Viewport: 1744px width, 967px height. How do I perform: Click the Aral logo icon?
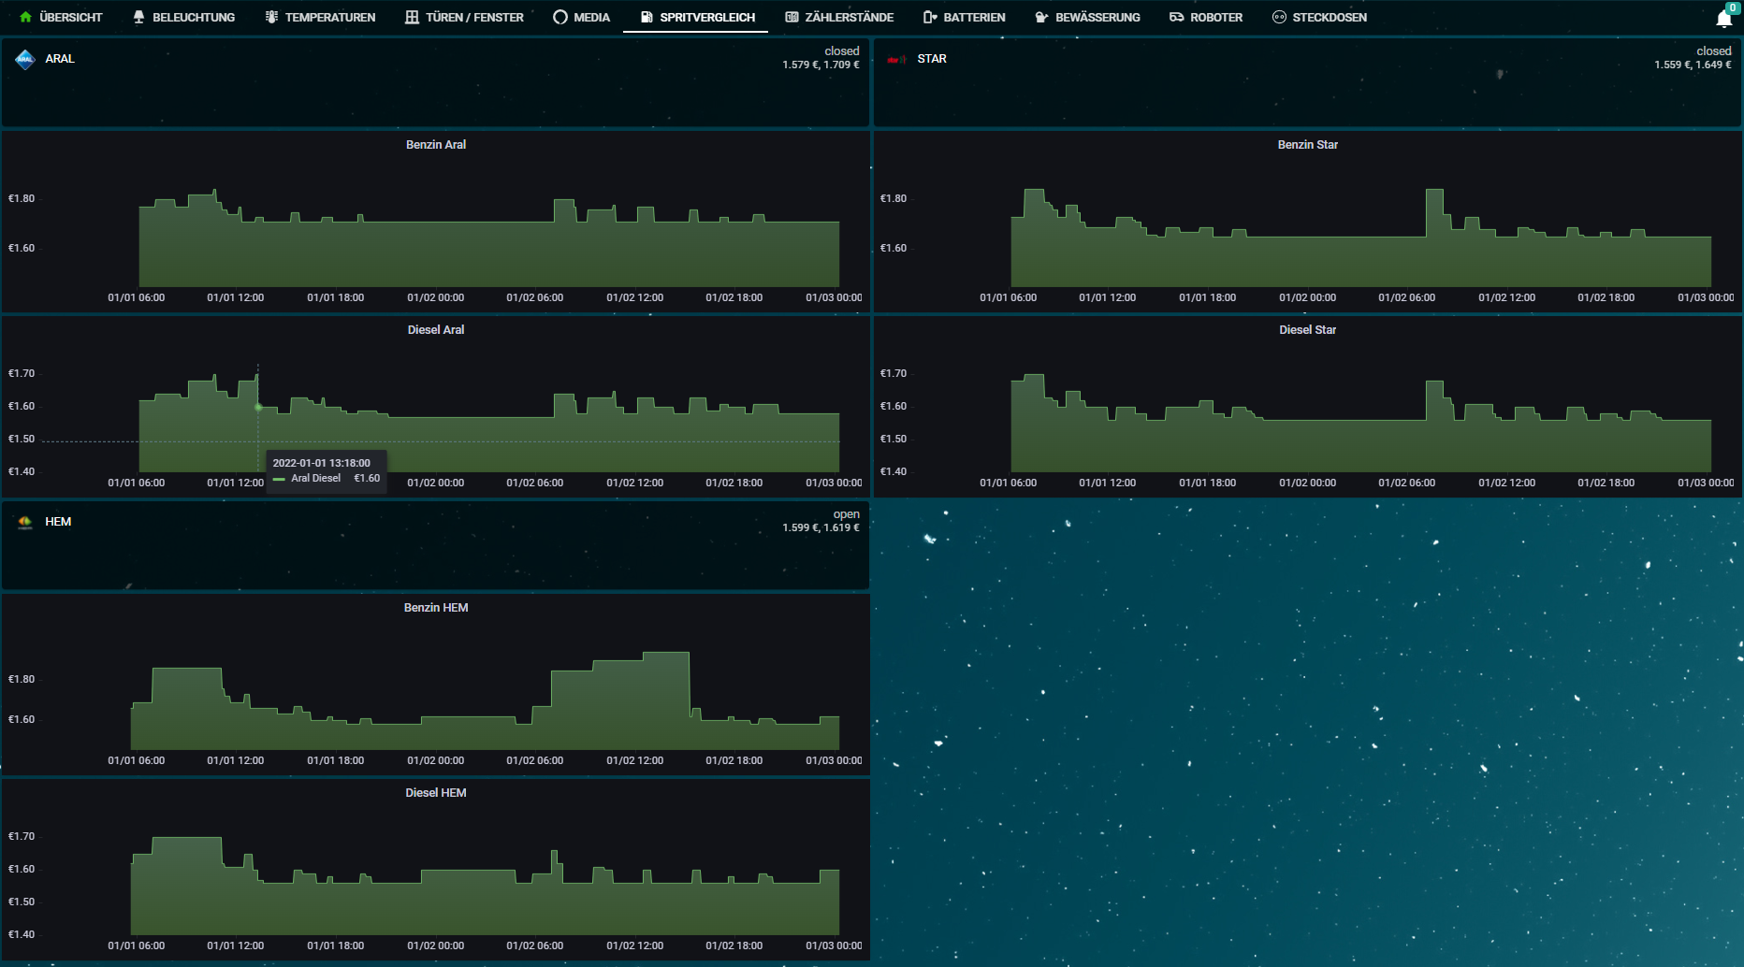tap(25, 59)
